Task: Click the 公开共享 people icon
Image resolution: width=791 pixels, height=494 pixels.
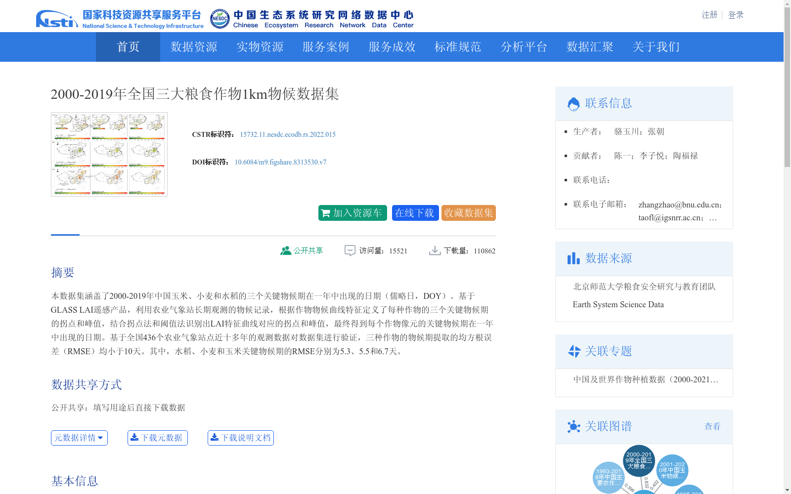Action: point(286,251)
